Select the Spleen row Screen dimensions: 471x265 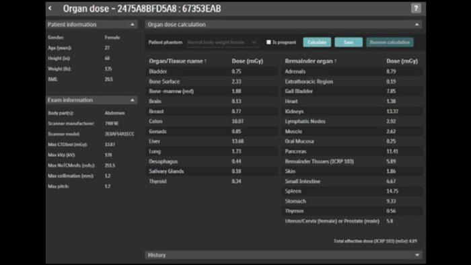pyautogui.click(x=353, y=191)
